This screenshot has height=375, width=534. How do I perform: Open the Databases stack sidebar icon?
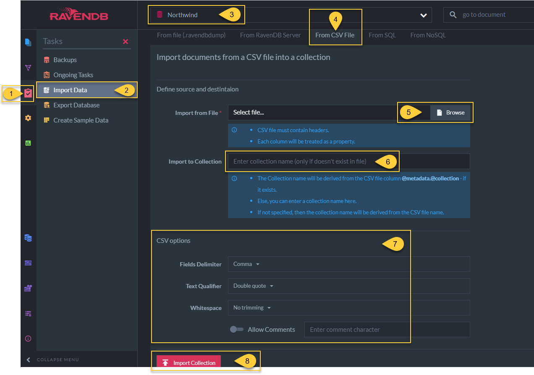(28, 238)
